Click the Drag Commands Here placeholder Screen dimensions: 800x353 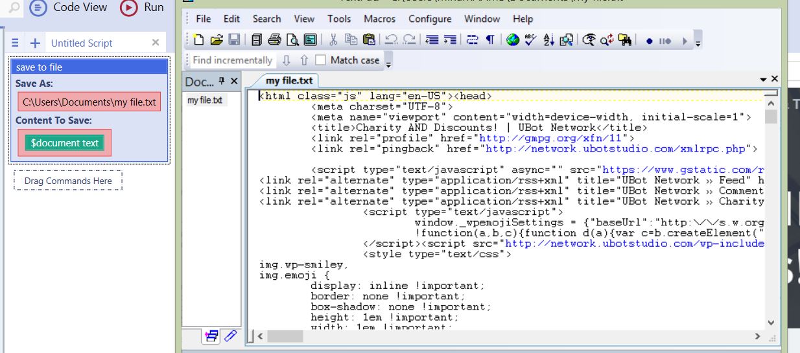pos(68,181)
